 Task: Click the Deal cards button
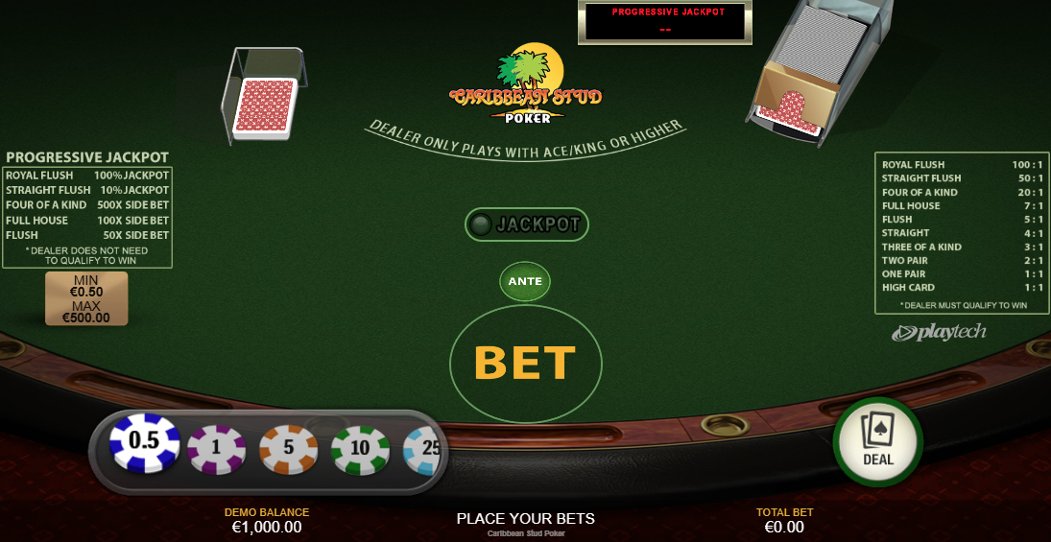tap(878, 441)
